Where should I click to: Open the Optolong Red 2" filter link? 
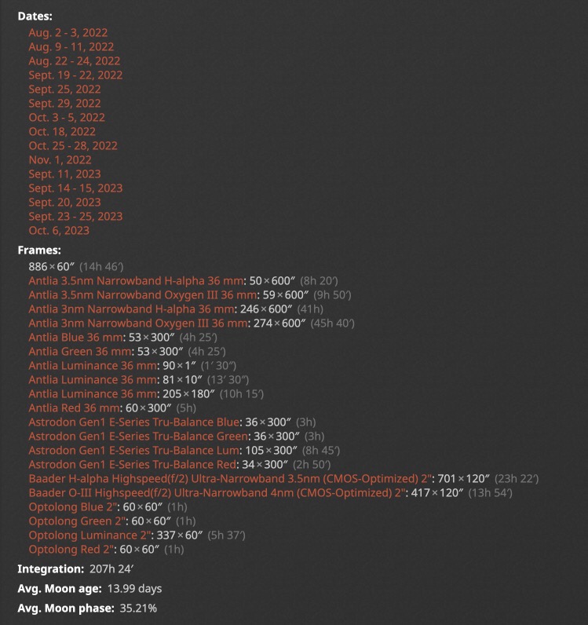(71, 550)
